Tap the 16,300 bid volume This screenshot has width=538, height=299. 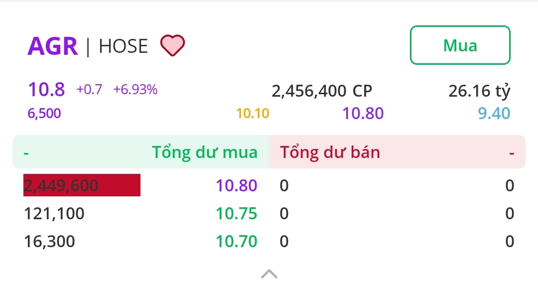click(x=49, y=242)
